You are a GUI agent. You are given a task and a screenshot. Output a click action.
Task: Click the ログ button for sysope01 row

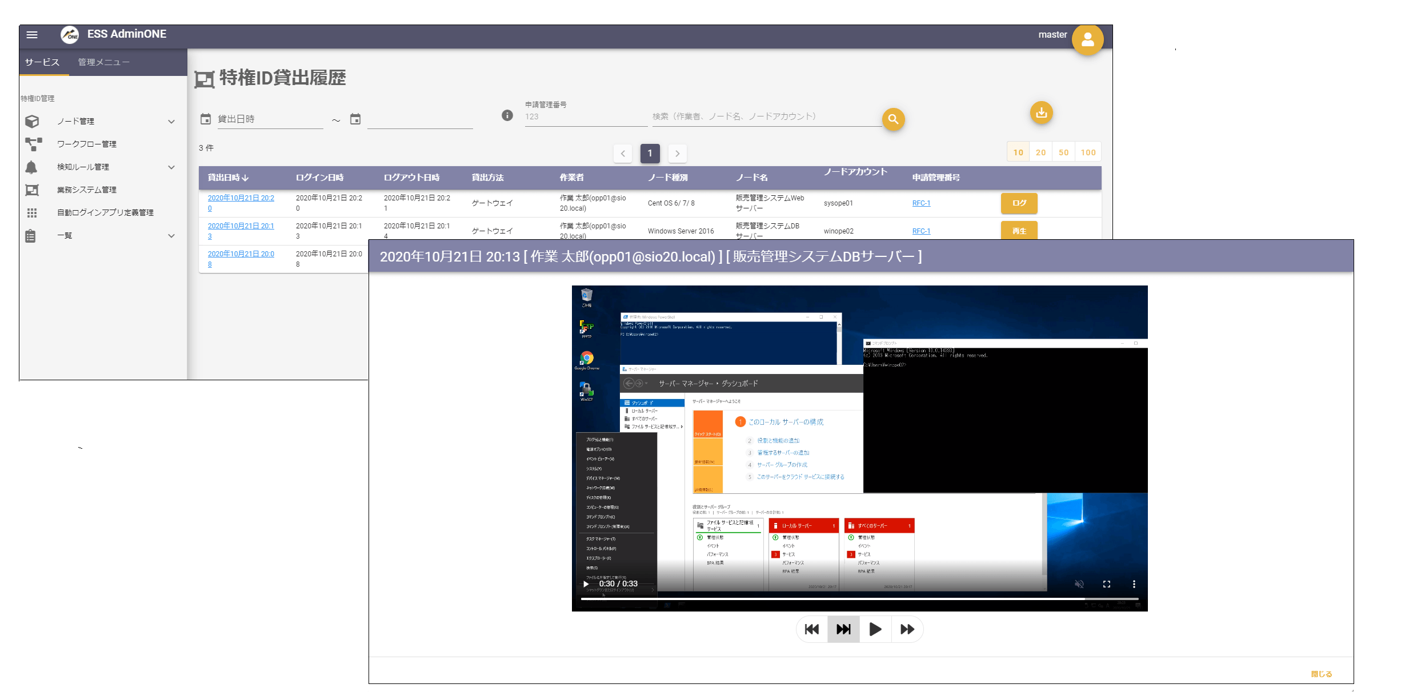(1019, 203)
